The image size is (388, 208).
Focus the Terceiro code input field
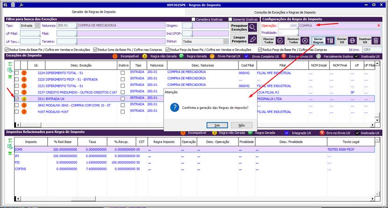pyautogui.click(x=66, y=41)
